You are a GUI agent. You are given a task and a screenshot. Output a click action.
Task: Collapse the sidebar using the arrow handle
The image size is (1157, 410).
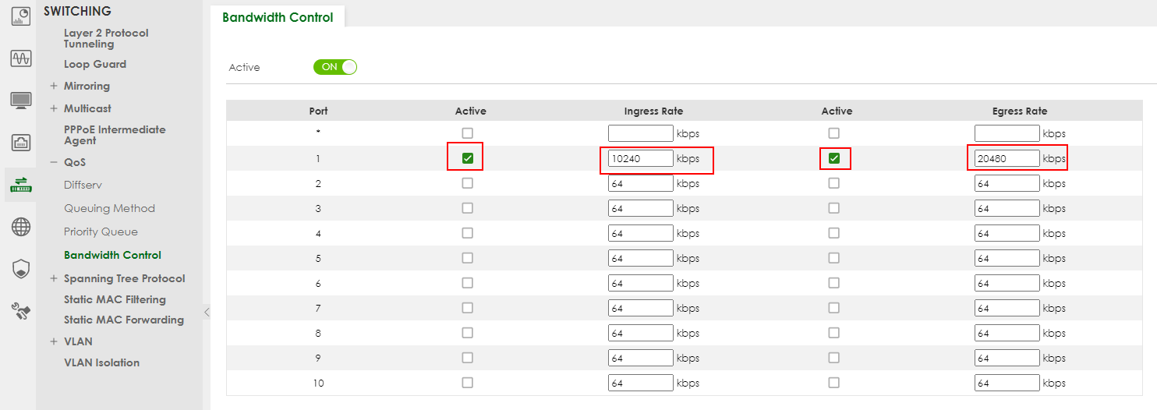207,312
